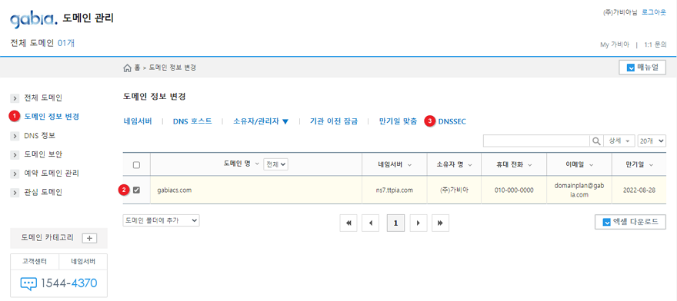The height and width of the screenshot is (301, 677).
Task: Uncheck the gabiacs.com row checkbox
Action: coord(136,190)
